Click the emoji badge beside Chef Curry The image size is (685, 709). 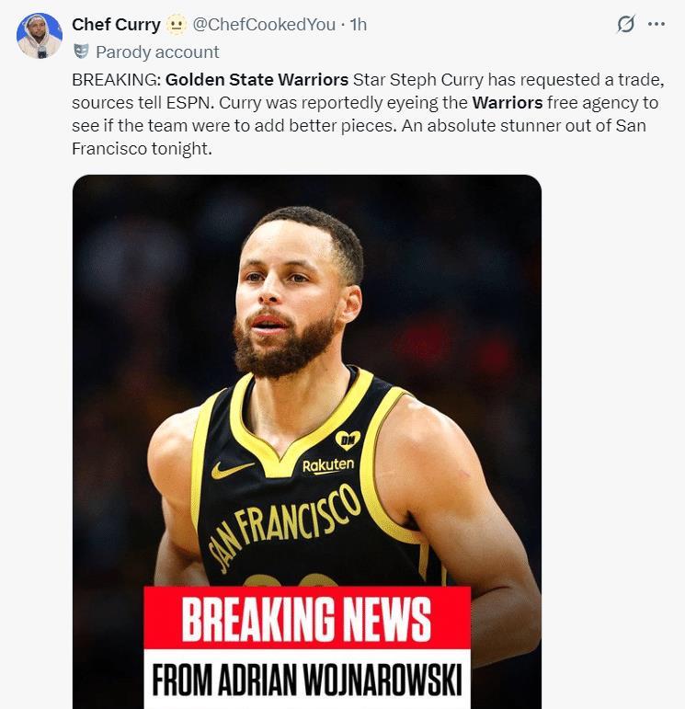pos(177,25)
